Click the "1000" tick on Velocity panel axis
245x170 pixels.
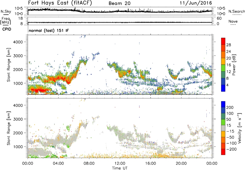point(18,147)
